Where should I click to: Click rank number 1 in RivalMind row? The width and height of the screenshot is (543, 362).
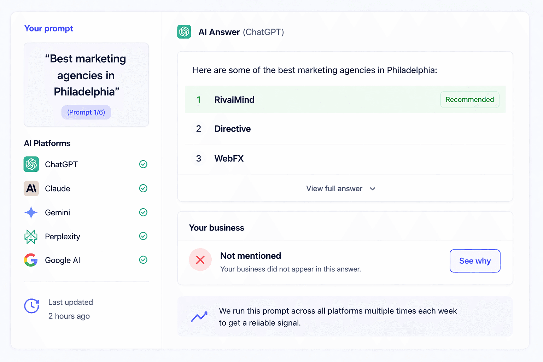pyautogui.click(x=199, y=100)
